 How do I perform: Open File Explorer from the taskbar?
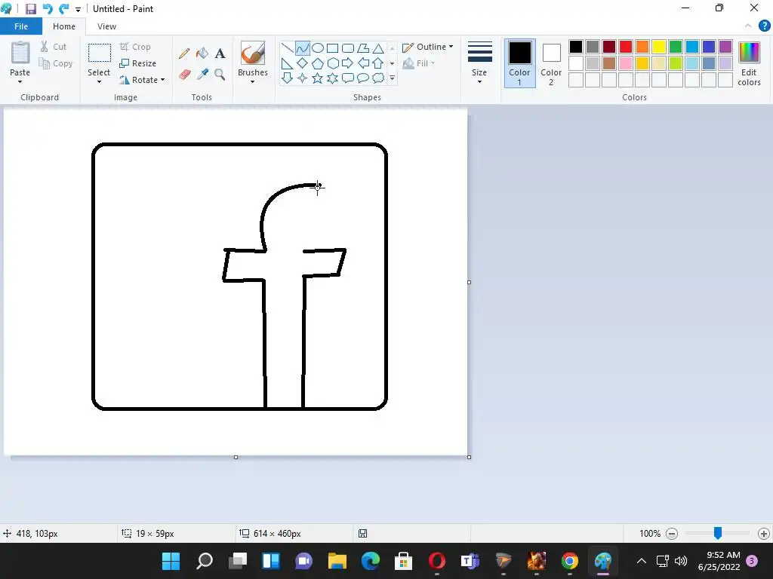click(x=337, y=561)
